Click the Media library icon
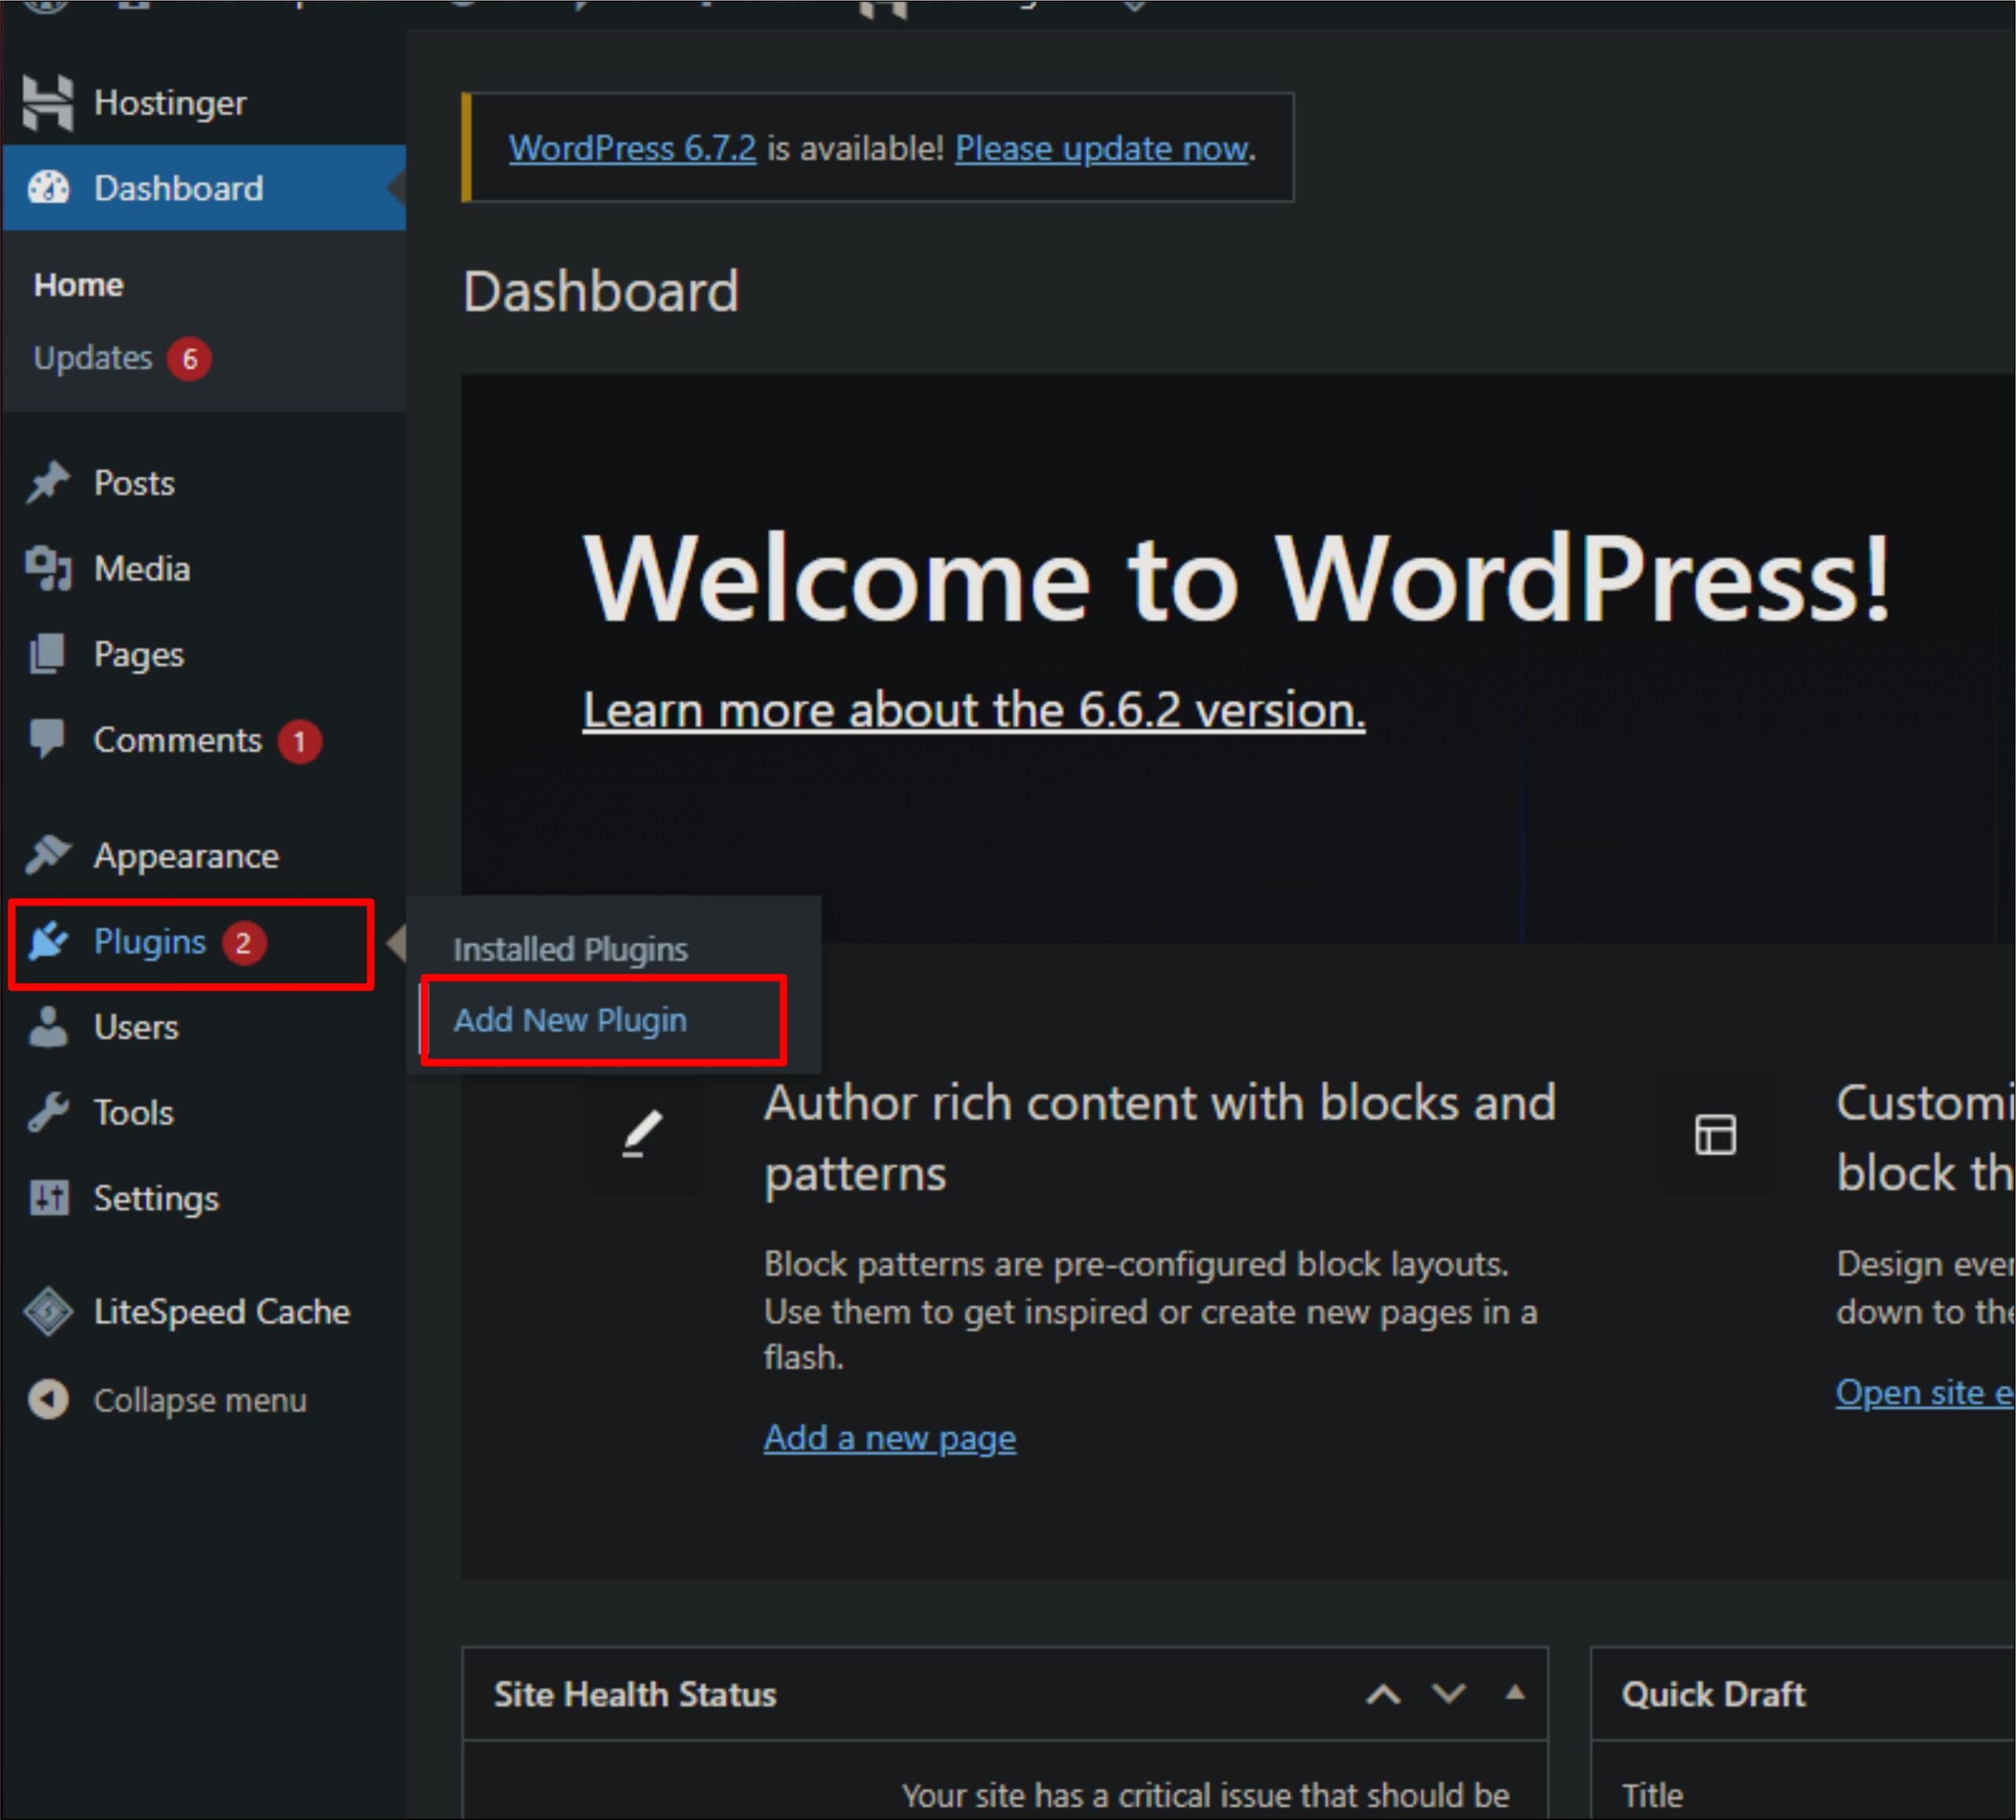This screenshot has width=2016, height=1820. click(x=47, y=568)
